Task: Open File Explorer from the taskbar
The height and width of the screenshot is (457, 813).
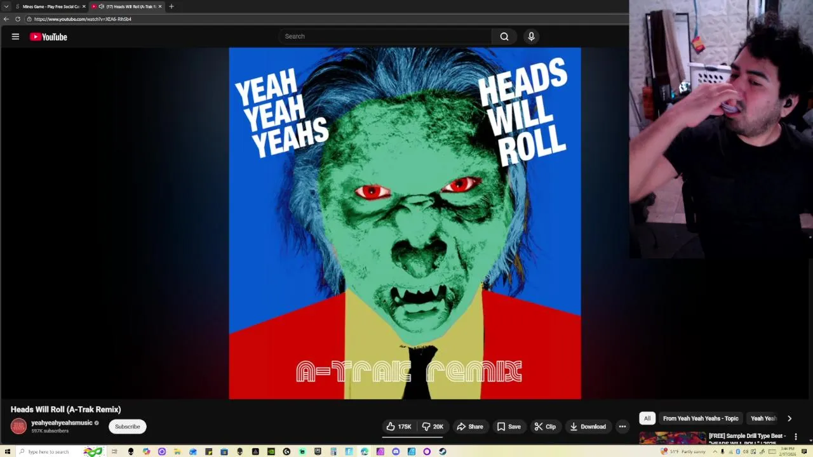Action: [177, 451]
